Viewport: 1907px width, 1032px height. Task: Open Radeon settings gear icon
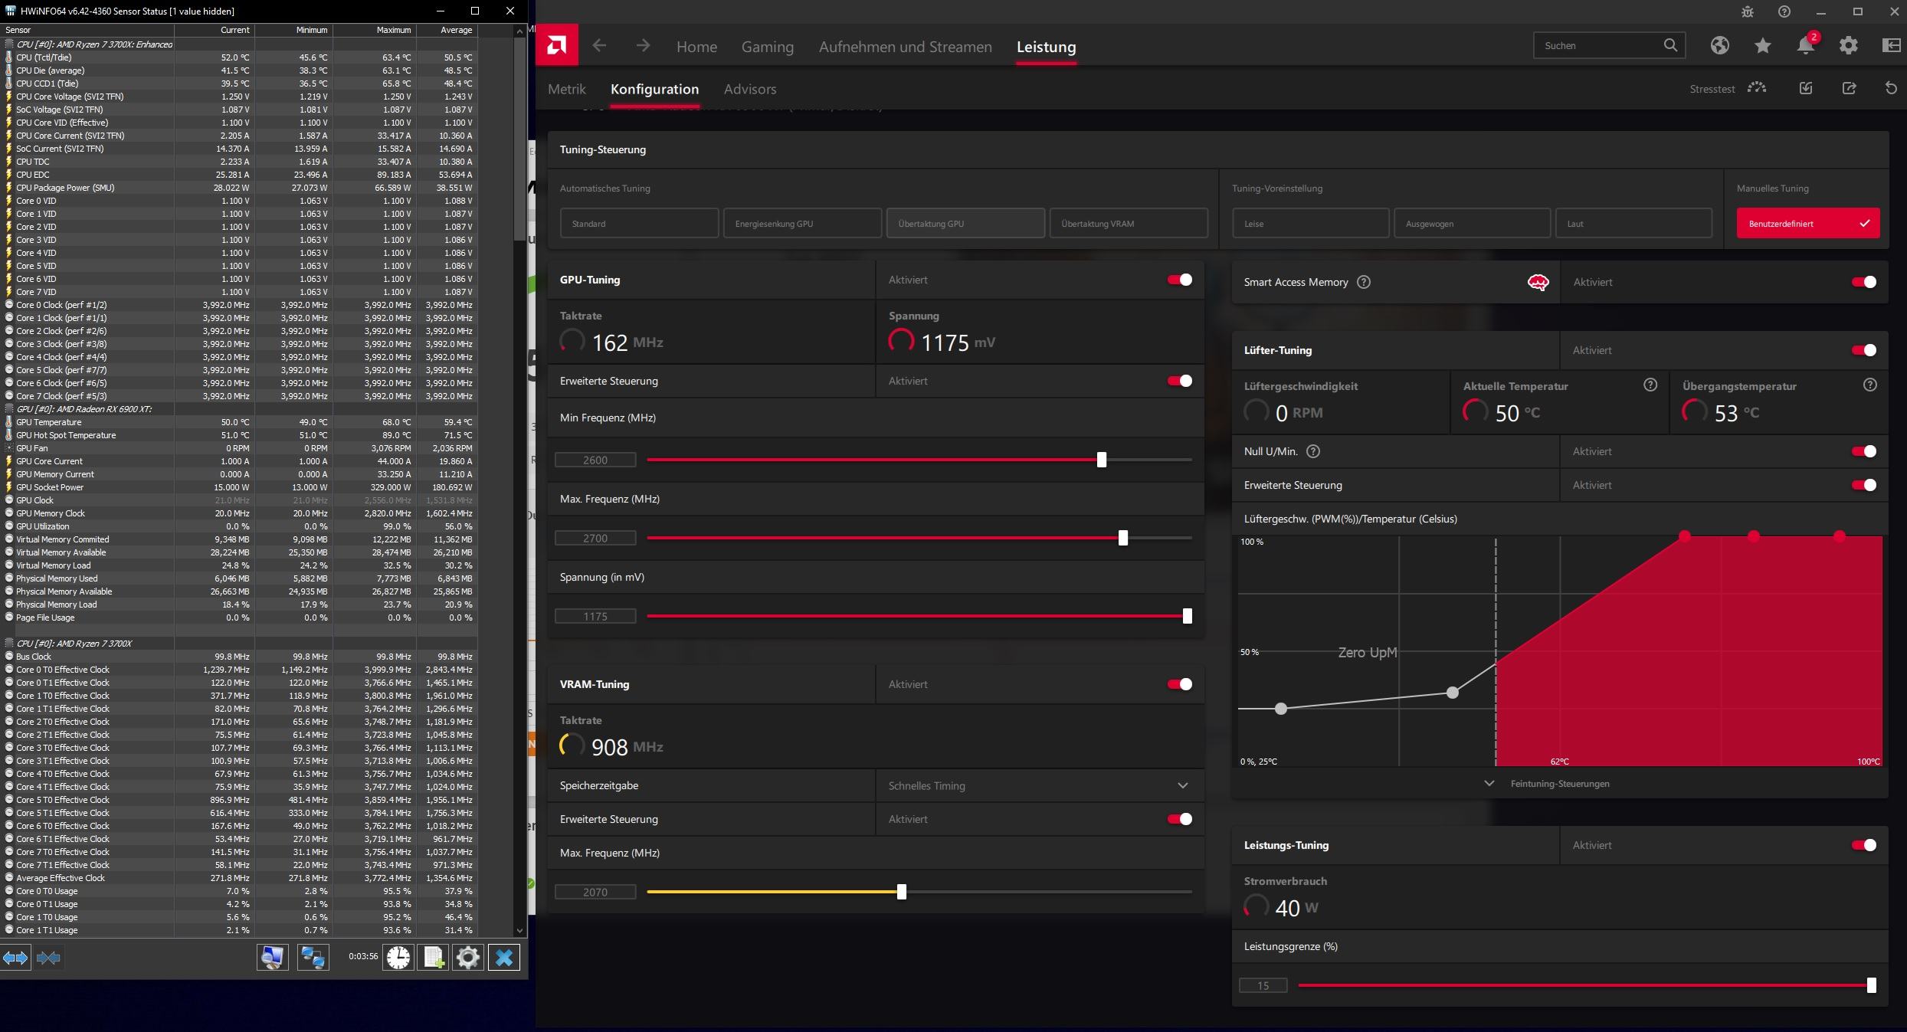(1849, 45)
